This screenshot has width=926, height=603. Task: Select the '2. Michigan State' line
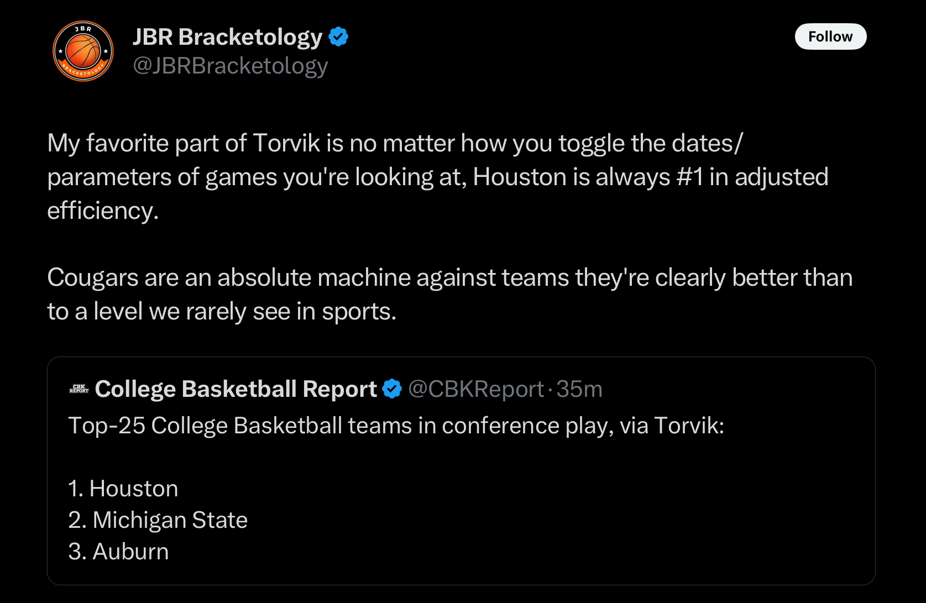158,520
